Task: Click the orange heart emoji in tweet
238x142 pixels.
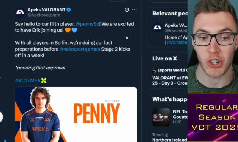Action: [x=68, y=30]
